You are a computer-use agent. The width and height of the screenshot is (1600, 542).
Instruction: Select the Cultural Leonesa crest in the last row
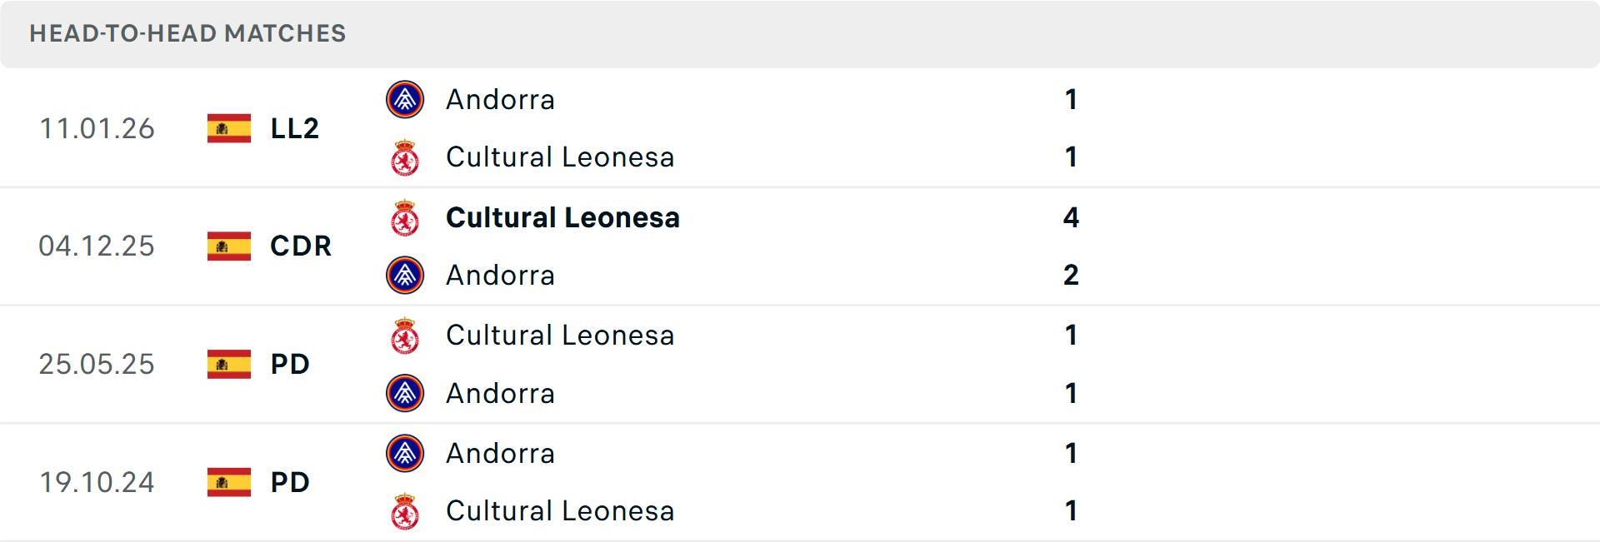(x=406, y=511)
